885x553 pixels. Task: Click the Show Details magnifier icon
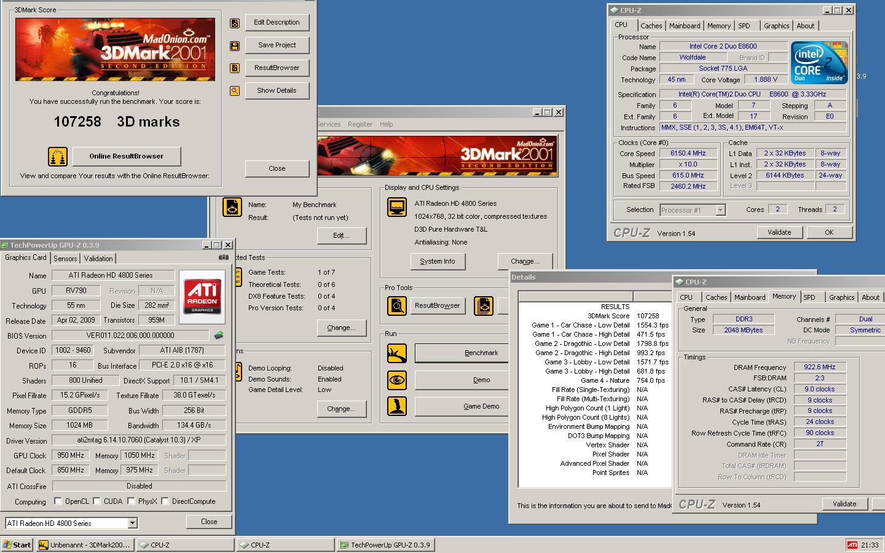pos(234,91)
